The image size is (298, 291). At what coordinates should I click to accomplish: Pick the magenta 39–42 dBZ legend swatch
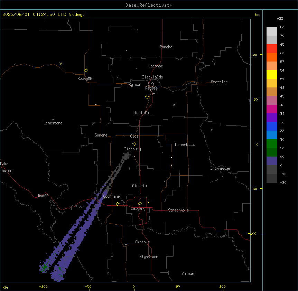pyautogui.click(x=272, y=109)
